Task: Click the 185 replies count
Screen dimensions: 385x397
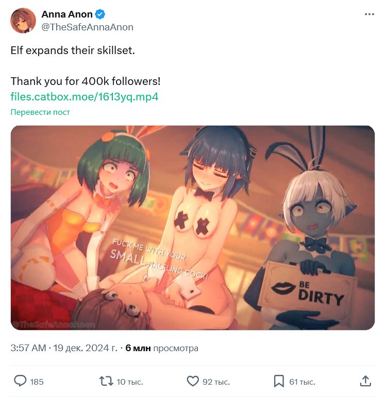Action: coord(37,382)
